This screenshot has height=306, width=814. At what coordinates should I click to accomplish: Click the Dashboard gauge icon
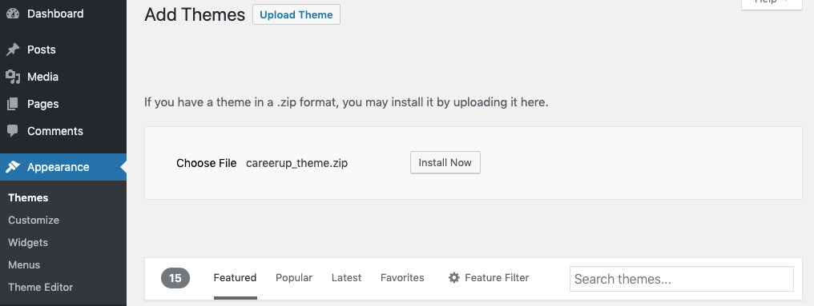pyautogui.click(x=13, y=14)
